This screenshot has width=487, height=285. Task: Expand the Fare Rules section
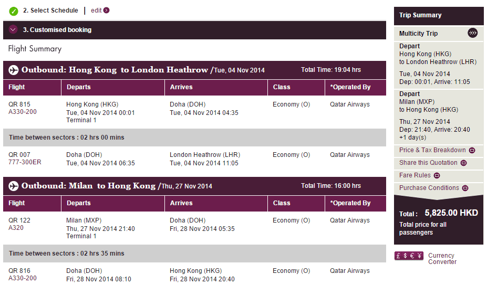tap(437, 176)
